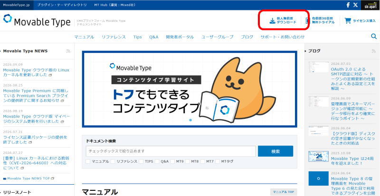Open the ユーザーグループ navigation menu
This screenshot has width=380, height=196.
pos(218,37)
